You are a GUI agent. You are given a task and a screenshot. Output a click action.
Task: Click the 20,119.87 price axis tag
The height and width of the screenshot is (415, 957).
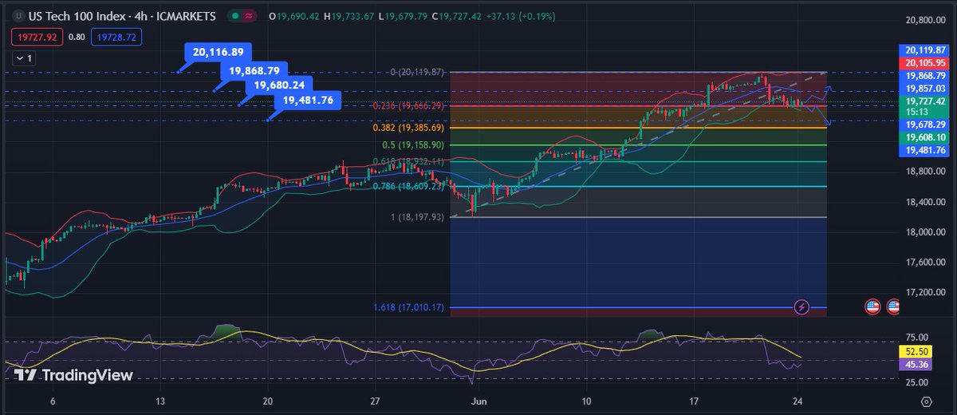(x=925, y=49)
